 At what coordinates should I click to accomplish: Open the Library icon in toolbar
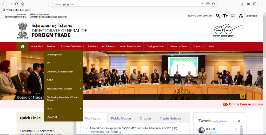tap(249, 4)
